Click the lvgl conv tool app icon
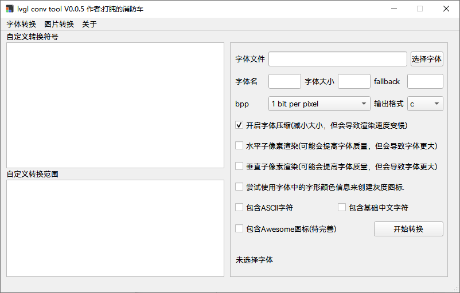Screen dimensions: 460x293 click(9, 9)
